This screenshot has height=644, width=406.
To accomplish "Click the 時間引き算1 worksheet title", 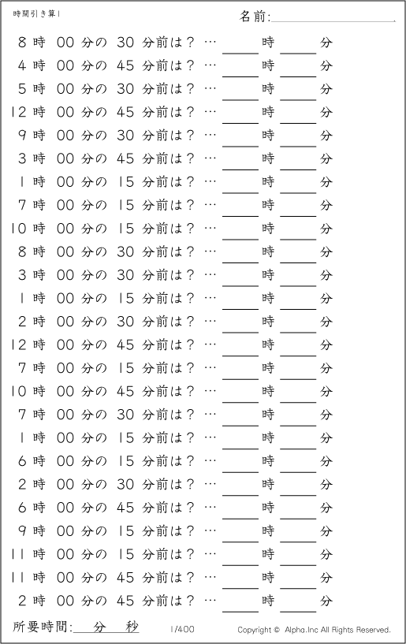I will click(x=36, y=14).
